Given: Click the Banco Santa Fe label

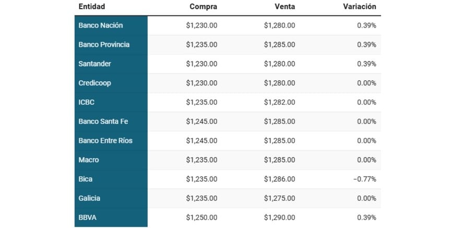Looking at the screenshot, I should pos(103,122).
